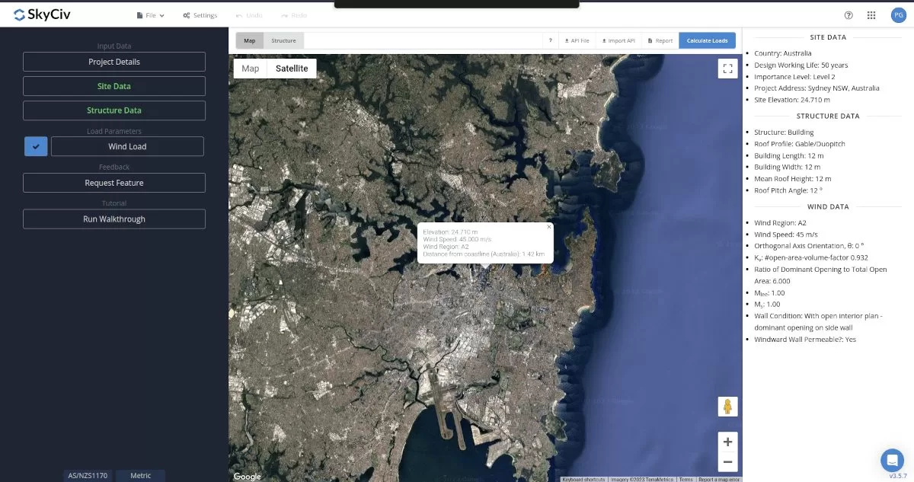Open the SkyCiv apps grid menu
Screen dimensions: 914x482
[871, 14]
